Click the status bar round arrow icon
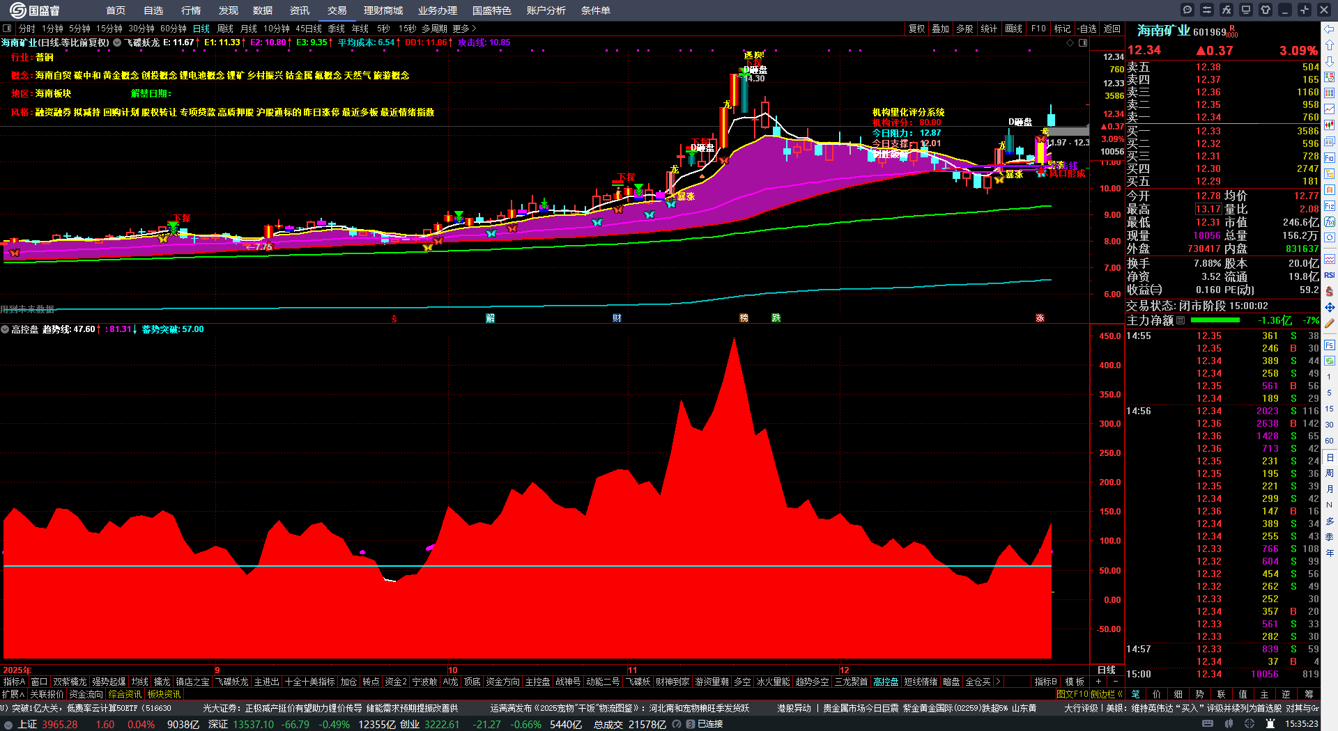Viewport: 1338px width, 731px height. click(x=8, y=724)
